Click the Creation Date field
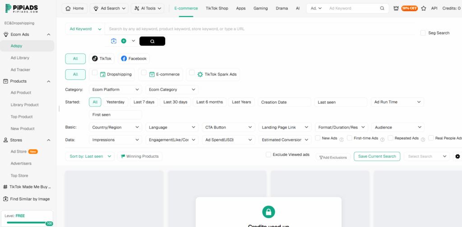 [x=284, y=102]
